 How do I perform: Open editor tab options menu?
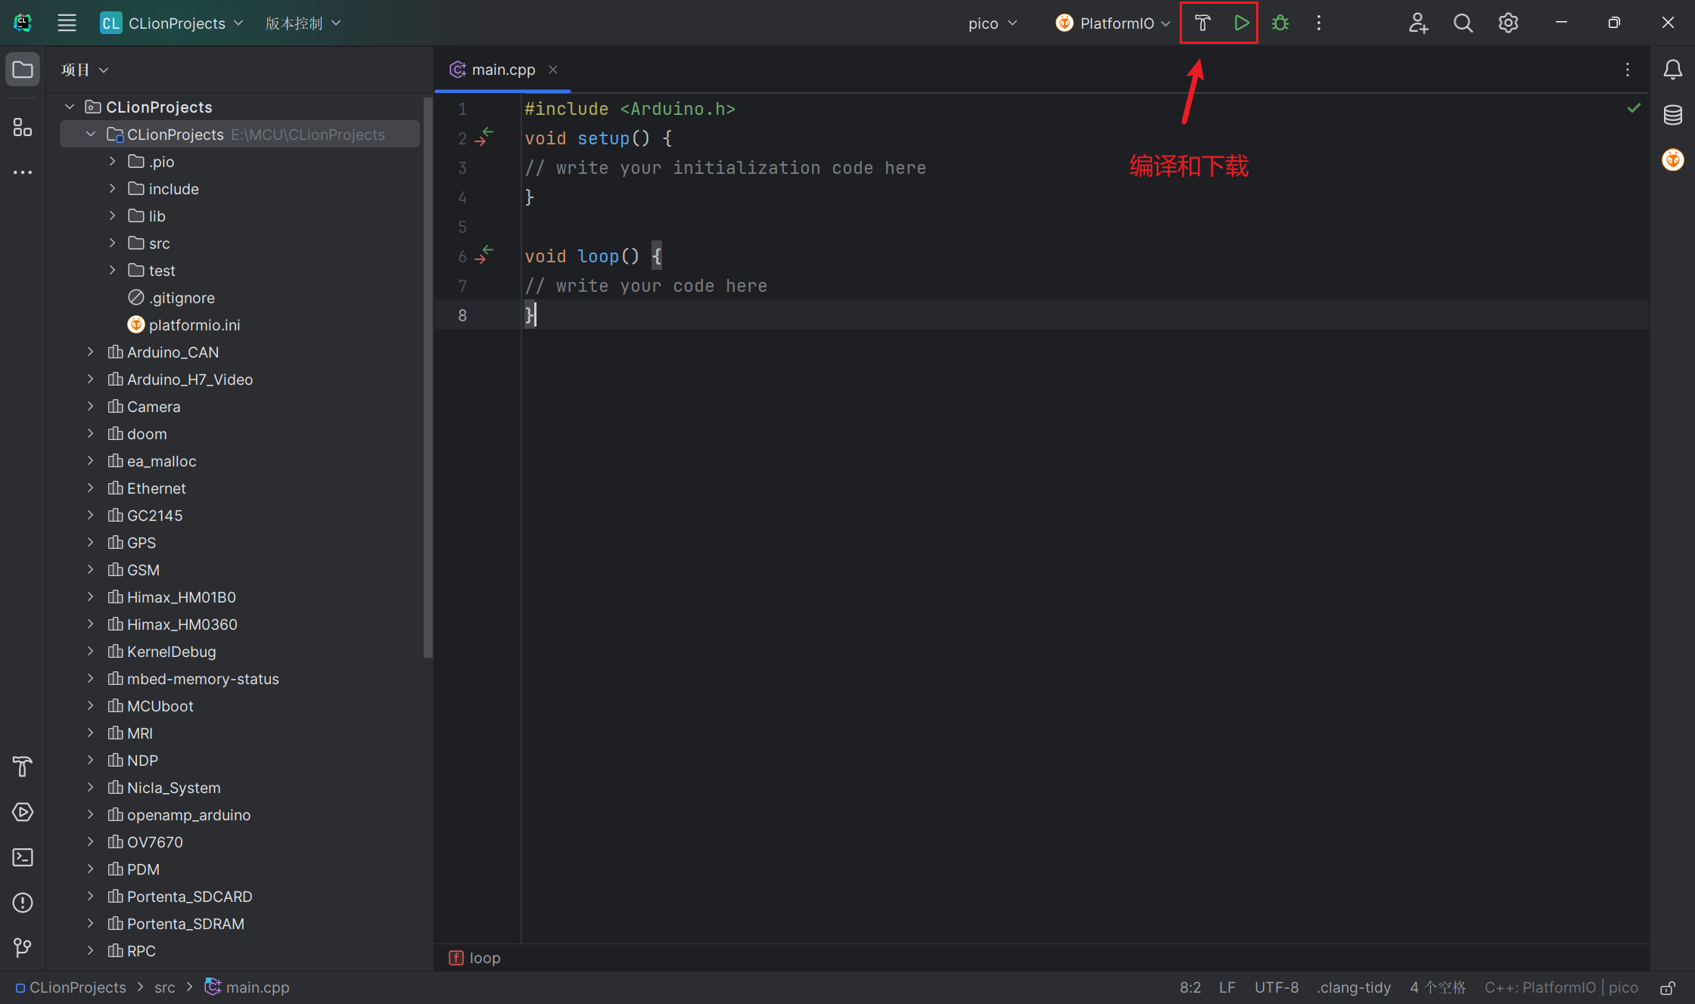click(1628, 70)
